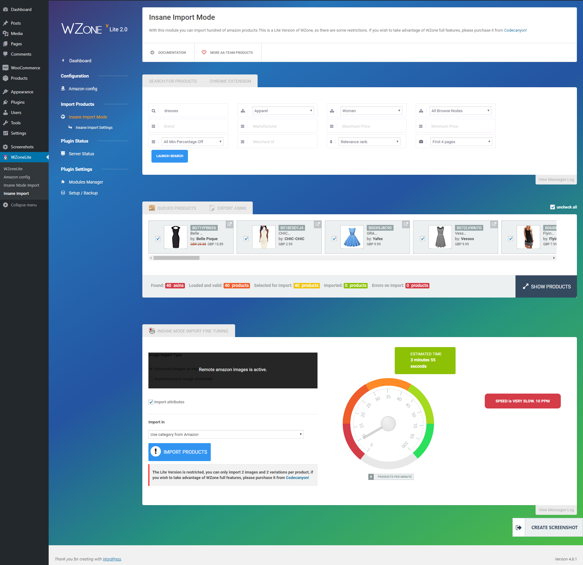583x565 pixels.
Task: Click the export icon beside Create Screenshot
Action: [x=519, y=528]
